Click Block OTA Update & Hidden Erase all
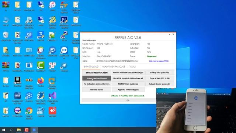Image resolution: width=236 pixels, height=133 pixels. (x=128, y=78)
